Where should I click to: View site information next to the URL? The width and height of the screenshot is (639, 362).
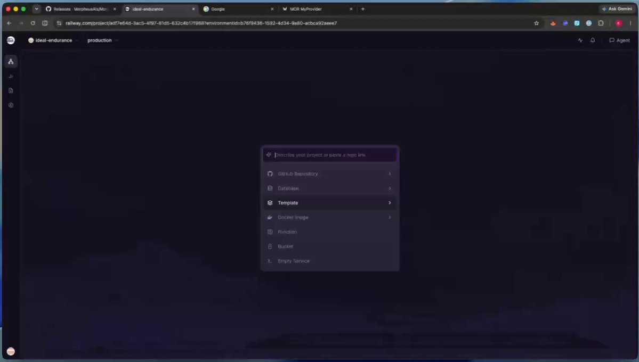click(x=59, y=23)
